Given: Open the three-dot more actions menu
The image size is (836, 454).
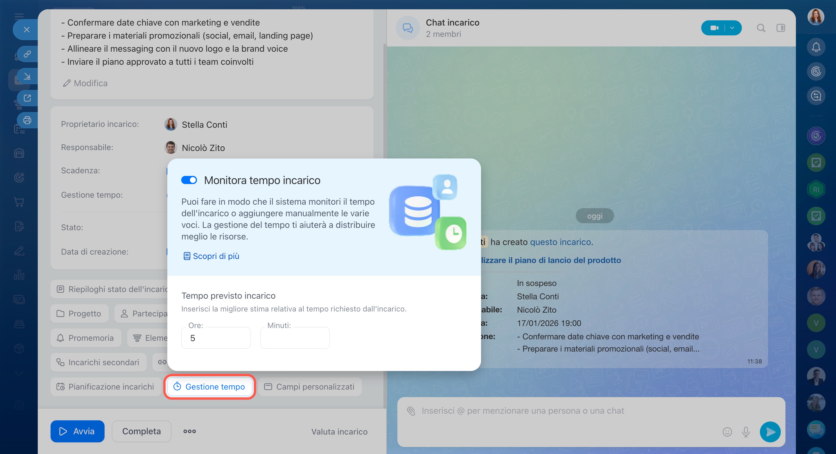Looking at the screenshot, I should tap(189, 431).
